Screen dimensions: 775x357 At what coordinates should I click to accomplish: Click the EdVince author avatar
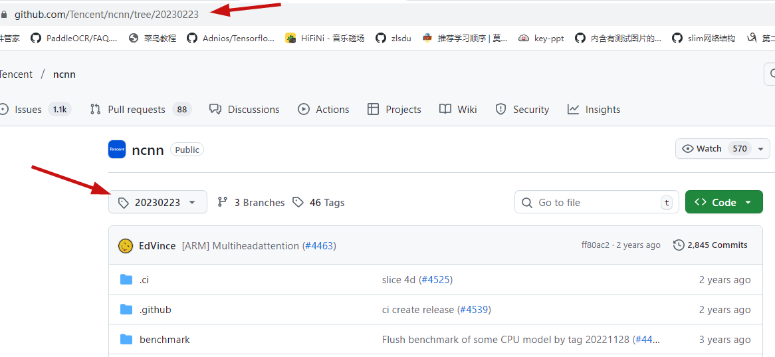click(x=126, y=245)
